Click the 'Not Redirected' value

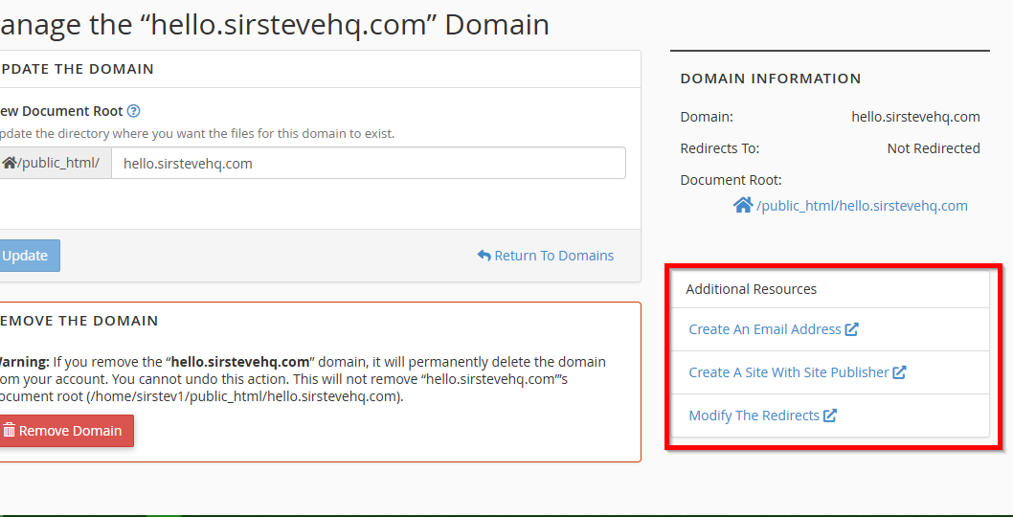tap(934, 148)
